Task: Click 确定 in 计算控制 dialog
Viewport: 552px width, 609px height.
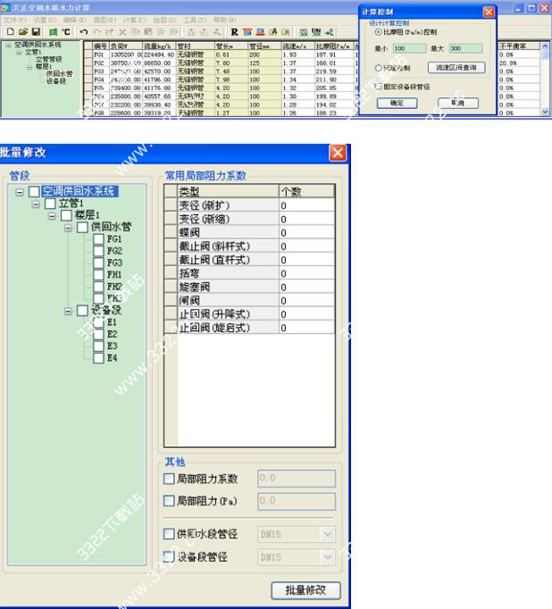Action: (x=397, y=103)
